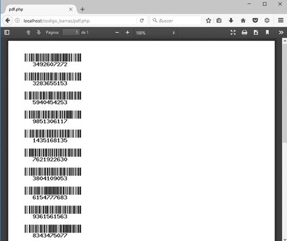Viewport: 287px width, 241px height.
Task: Show site information for localhost
Action: pyautogui.click(x=17, y=21)
